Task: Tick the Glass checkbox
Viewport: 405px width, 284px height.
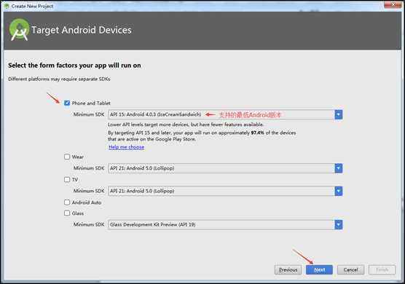Action: pyautogui.click(x=67, y=213)
